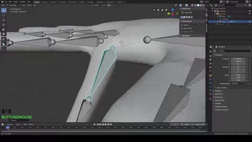
Task: Expand the Delta Transform subpanel
Action: [222, 88]
